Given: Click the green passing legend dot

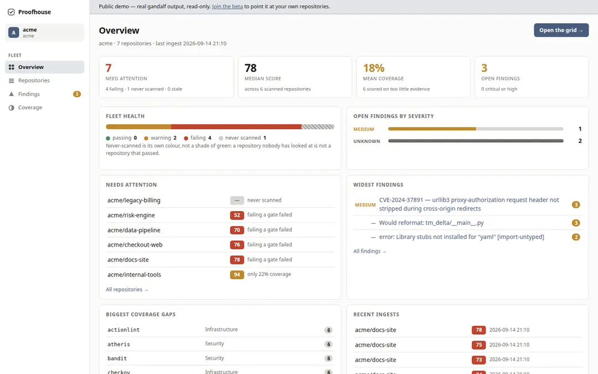Looking at the screenshot, I should point(108,138).
